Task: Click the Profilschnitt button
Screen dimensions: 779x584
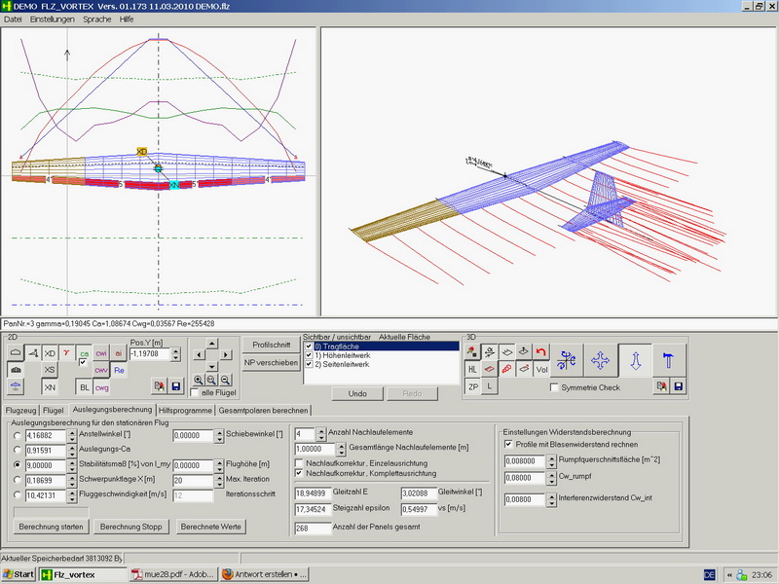Action: click(272, 345)
